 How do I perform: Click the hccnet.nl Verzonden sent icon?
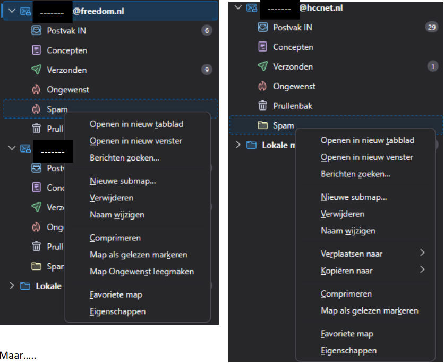(262, 66)
